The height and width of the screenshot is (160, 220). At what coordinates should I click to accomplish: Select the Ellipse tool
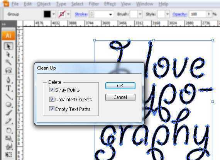point(8,105)
